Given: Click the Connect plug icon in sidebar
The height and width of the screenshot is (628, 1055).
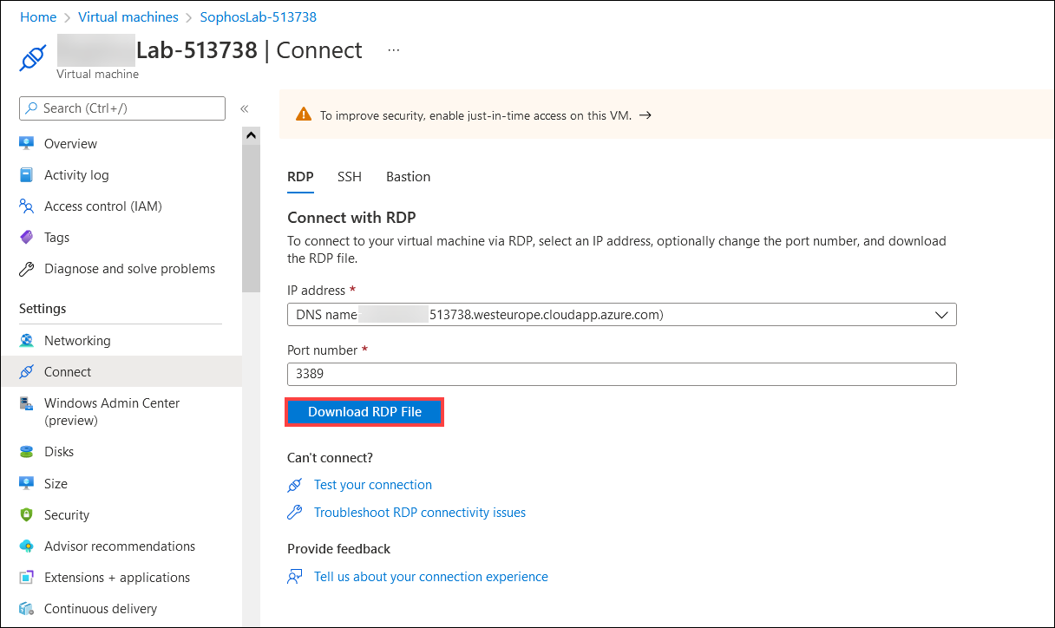Looking at the screenshot, I should click(x=26, y=371).
